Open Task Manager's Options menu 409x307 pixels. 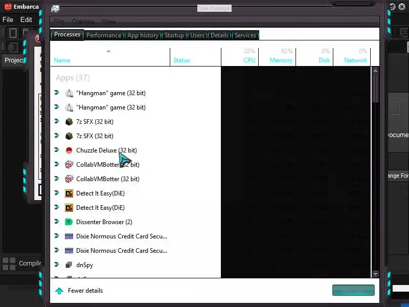(83, 21)
